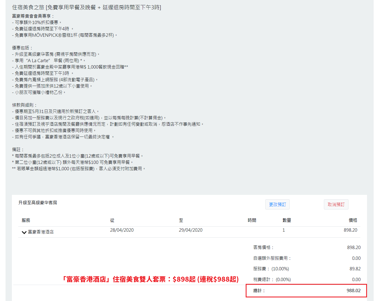380x301 pixels.
Task: Select the quantity value 1
Action: 284,230
